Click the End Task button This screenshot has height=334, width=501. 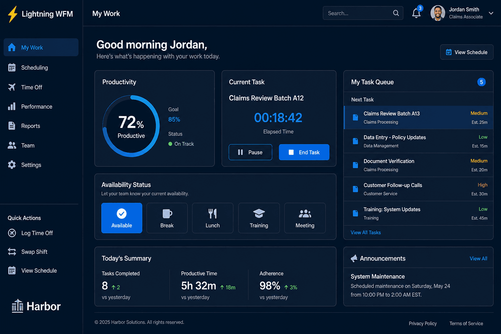point(304,152)
